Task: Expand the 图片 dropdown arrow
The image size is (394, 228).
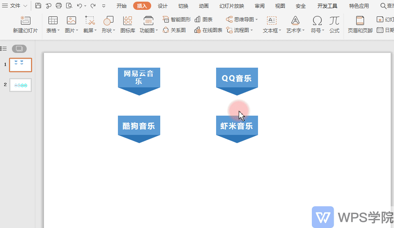Action: point(77,30)
